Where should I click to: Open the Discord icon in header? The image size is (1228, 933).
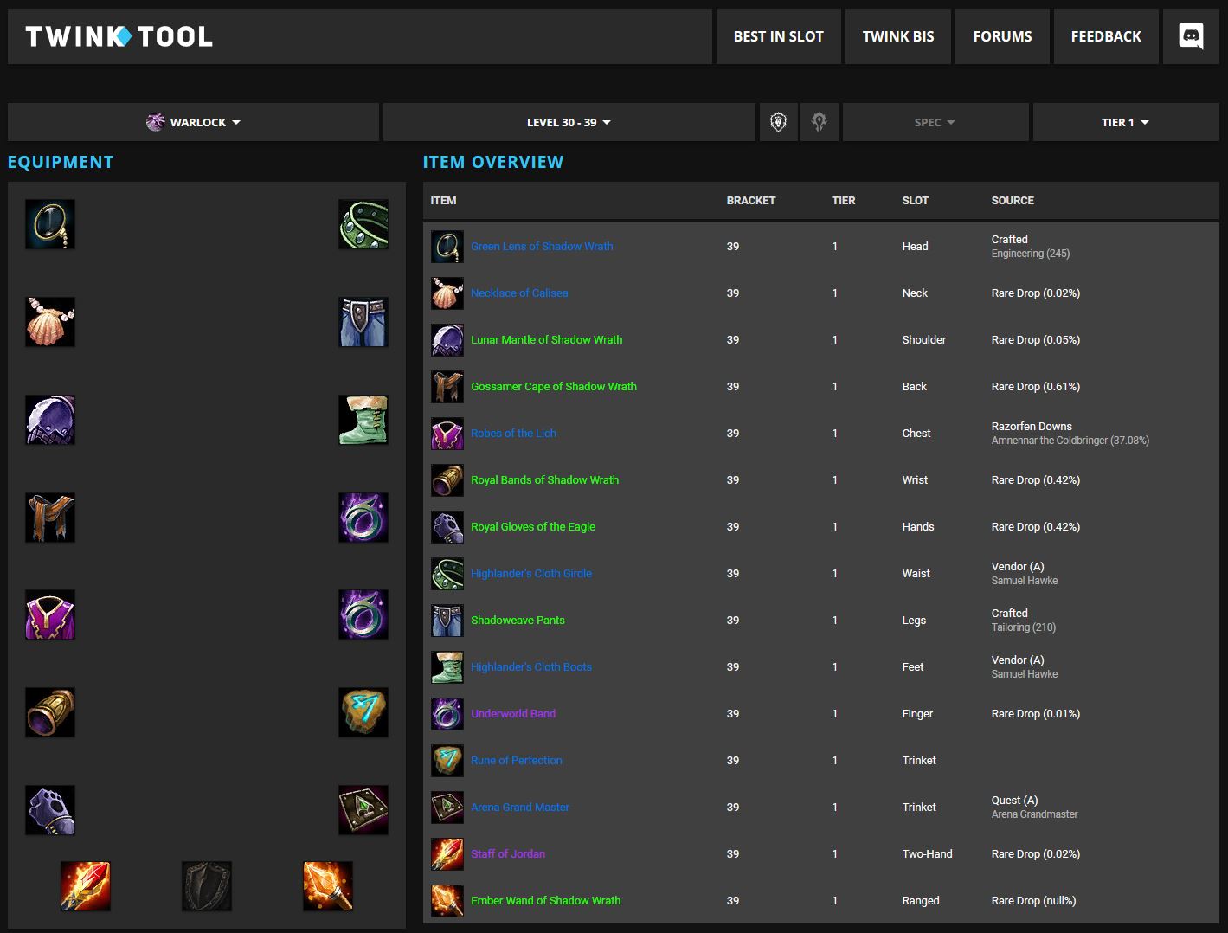click(1191, 36)
